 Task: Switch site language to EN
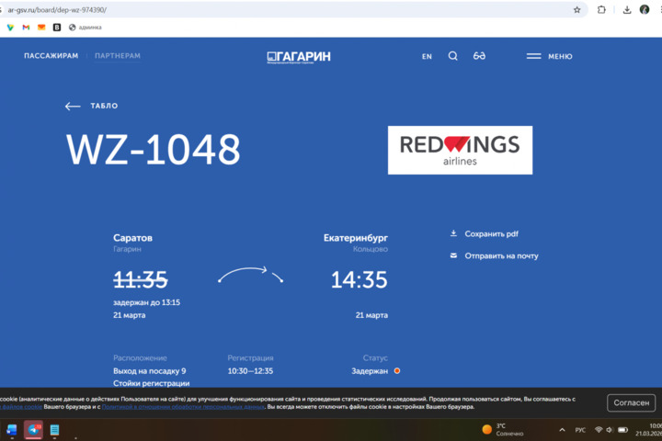pyautogui.click(x=427, y=57)
